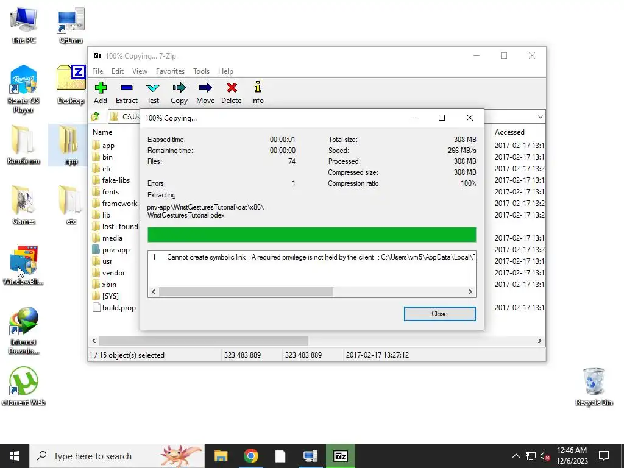Select the symbolic link error row
Image resolution: width=624 pixels, height=468 pixels.
coord(311,257)
